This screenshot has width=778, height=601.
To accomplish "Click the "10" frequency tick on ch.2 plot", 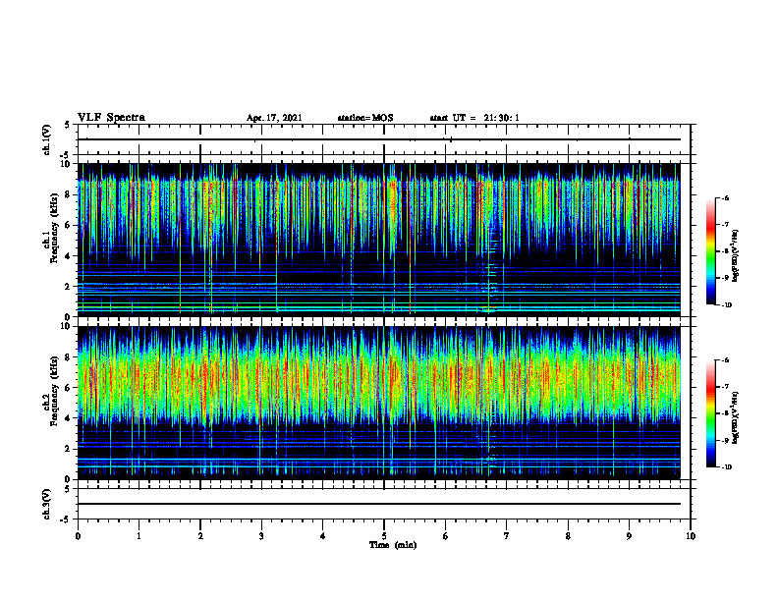I will click(66, 326).
